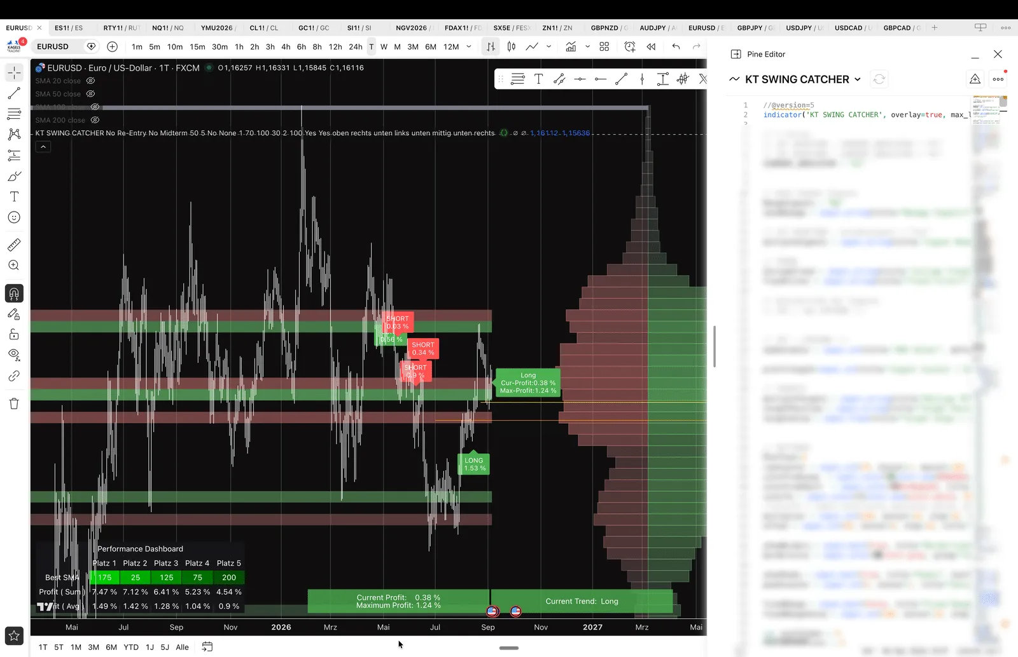The height and width of the screenshot is (657, 1018).
Task: Switch to the ES1! chart tab
Action: [69, 28]
